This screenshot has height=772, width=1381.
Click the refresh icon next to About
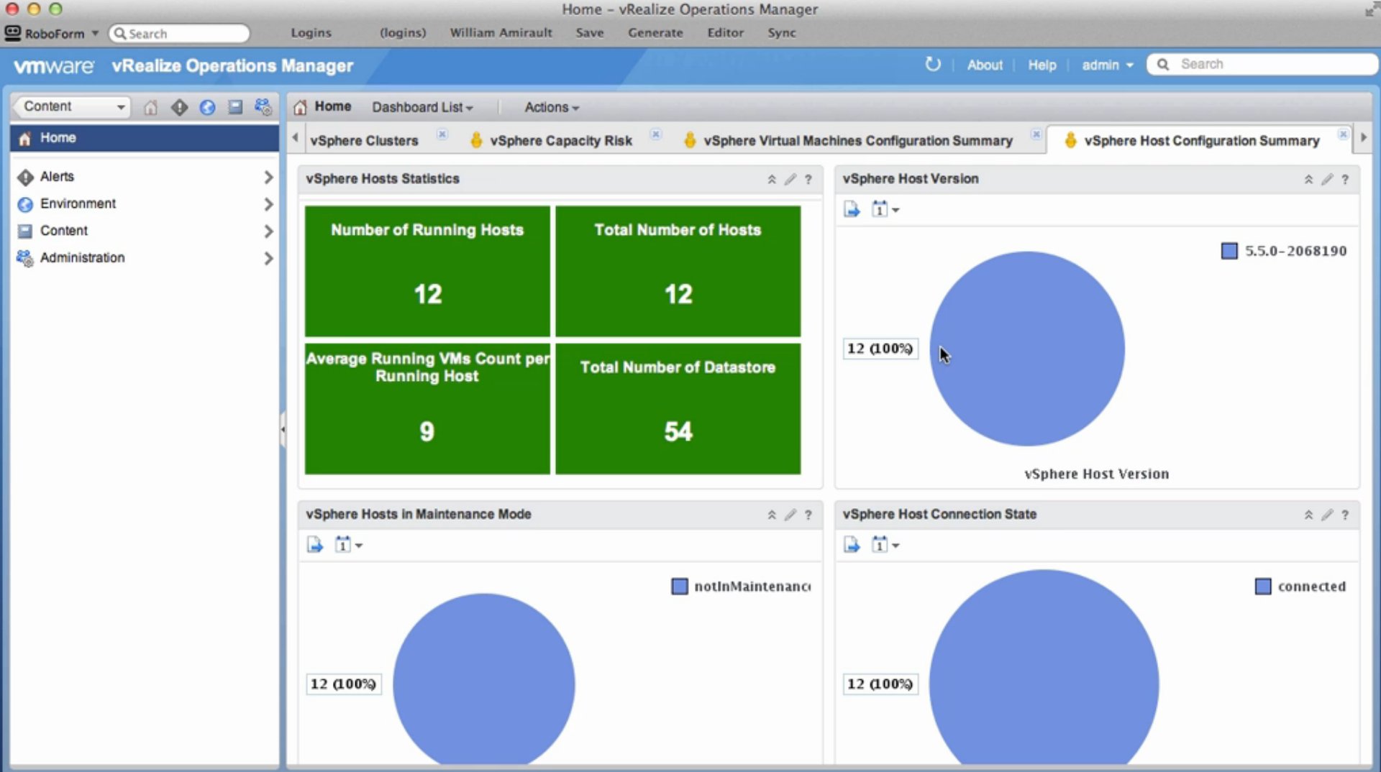[933, 64]
